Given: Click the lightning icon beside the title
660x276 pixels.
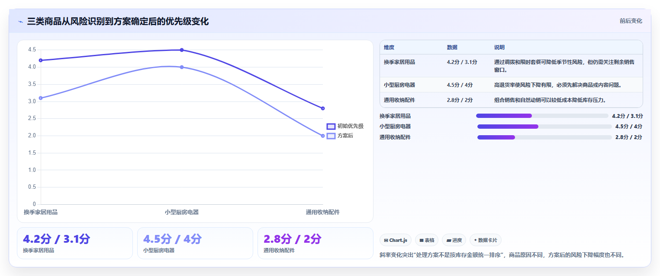Looking at the screenshot, I should [20, 22].
